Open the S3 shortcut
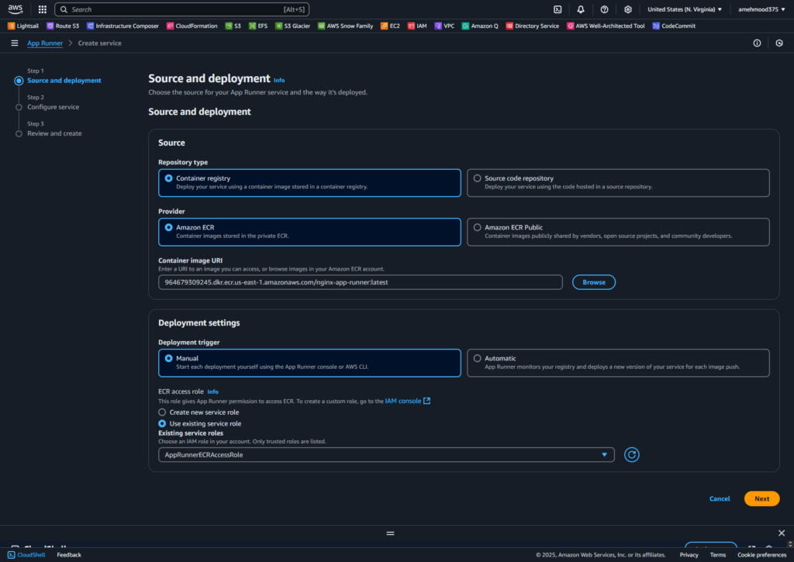 click(233, 26)
